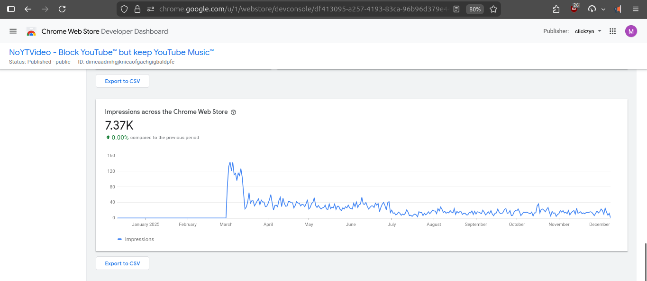Bookmark this page with the star icon
The width and height of the screenshot is (647, 281).
[493, 9]
